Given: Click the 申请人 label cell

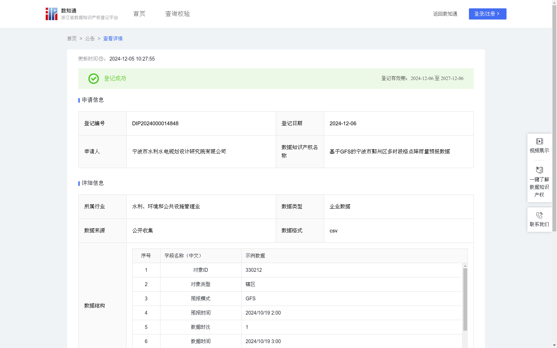Looking at the screenshot, I should 102,152.
